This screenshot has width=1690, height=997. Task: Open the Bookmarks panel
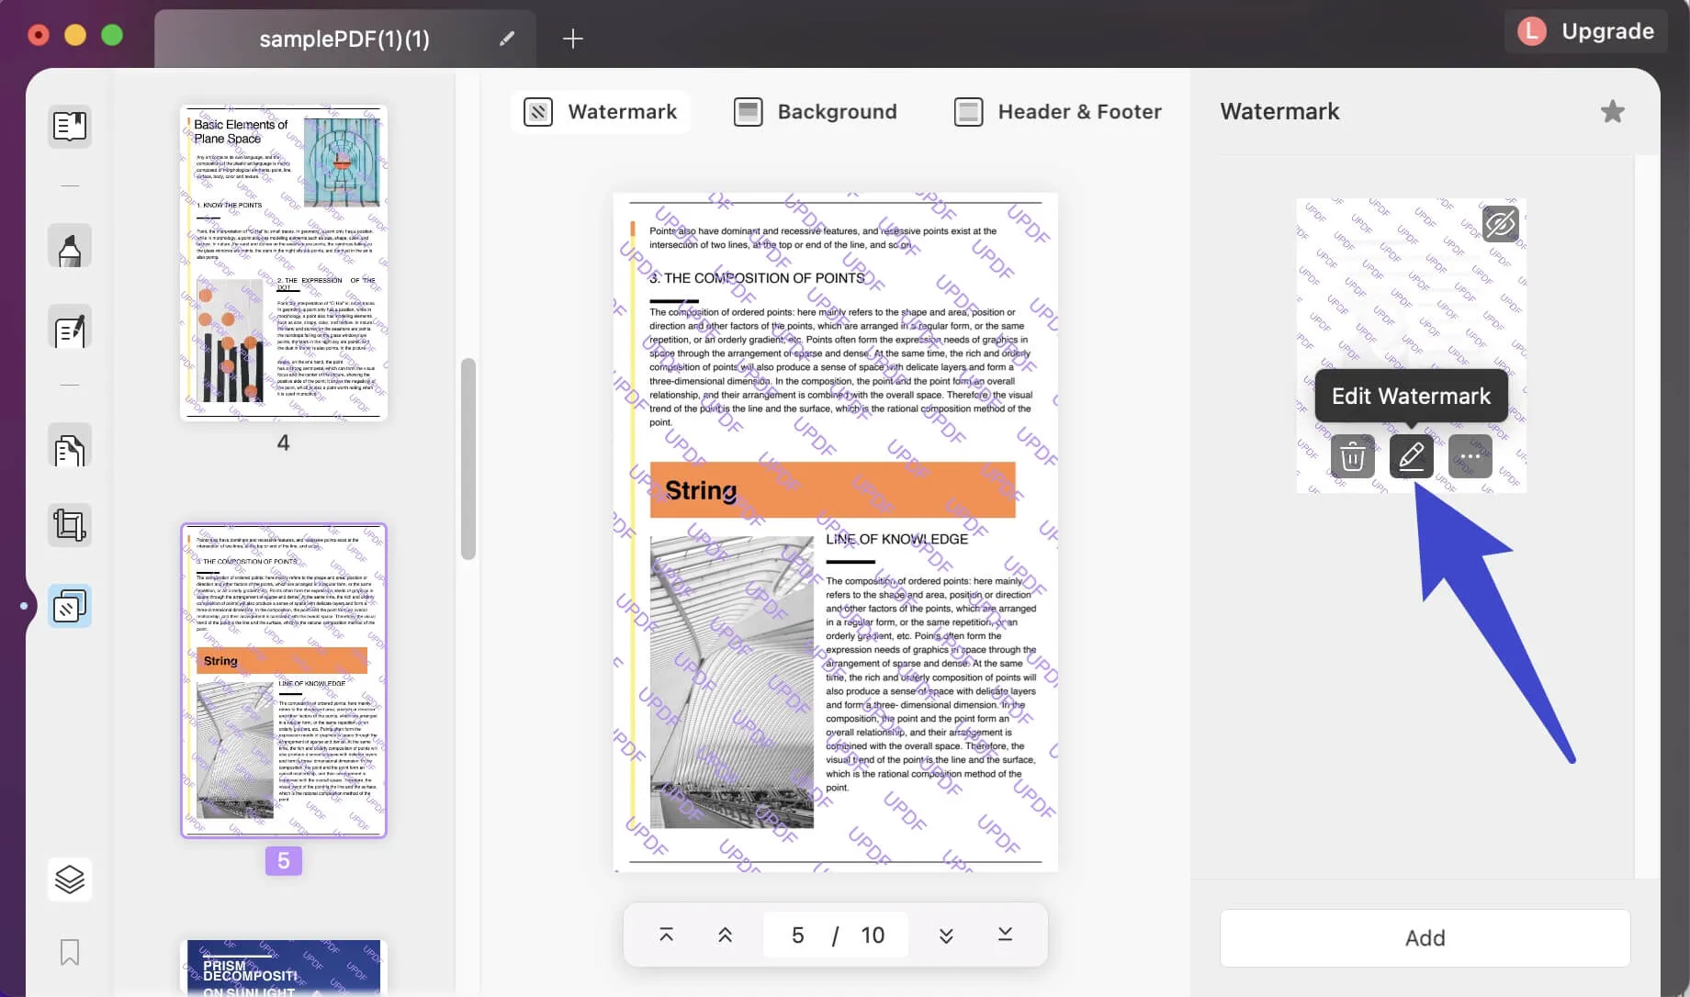pos(69,953)
